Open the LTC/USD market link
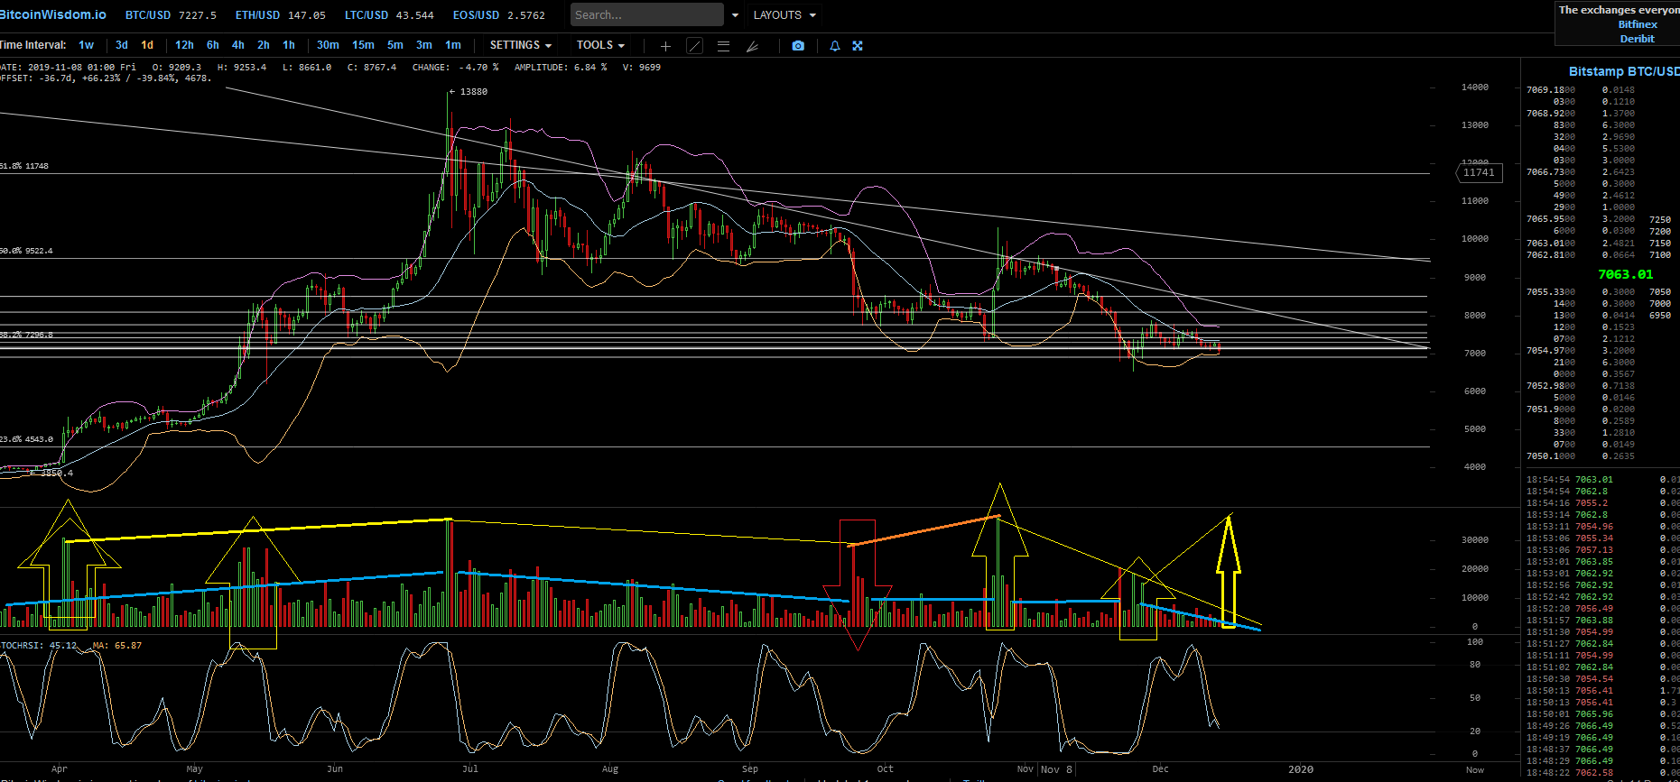Screen dimensions: 1680x782 [389, 15]
